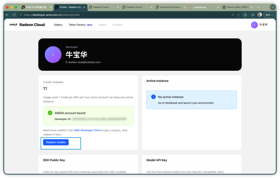This screenshot has width=280, height=178.
Task: Click the browser profile avatar icon
Action: [260, 15]
